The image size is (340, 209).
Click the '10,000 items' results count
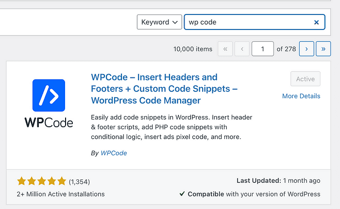(193, 49)
